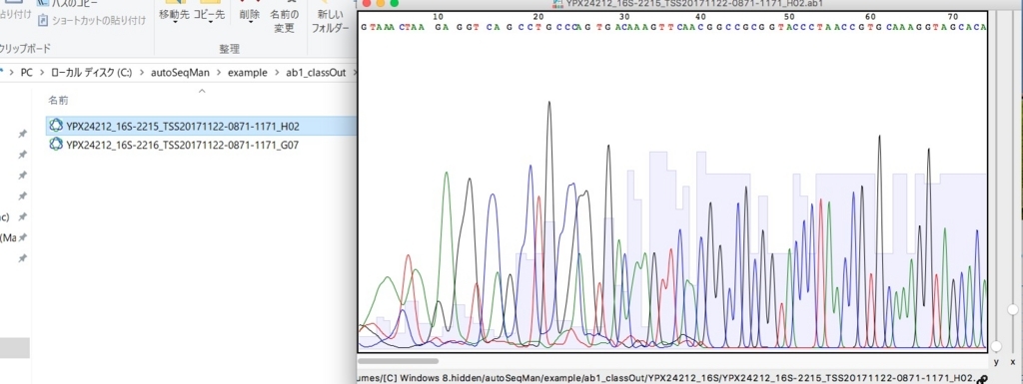Toggle sort arrow above the 名前 column
Screen dimensions: 1023x384
202,91
